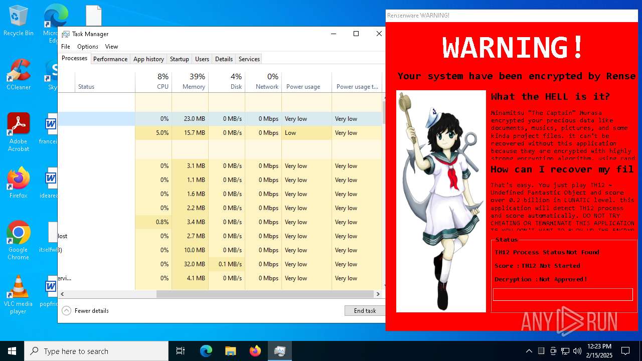
Task: Select the process row using 15.7 MB
Action: coord(220,133)
